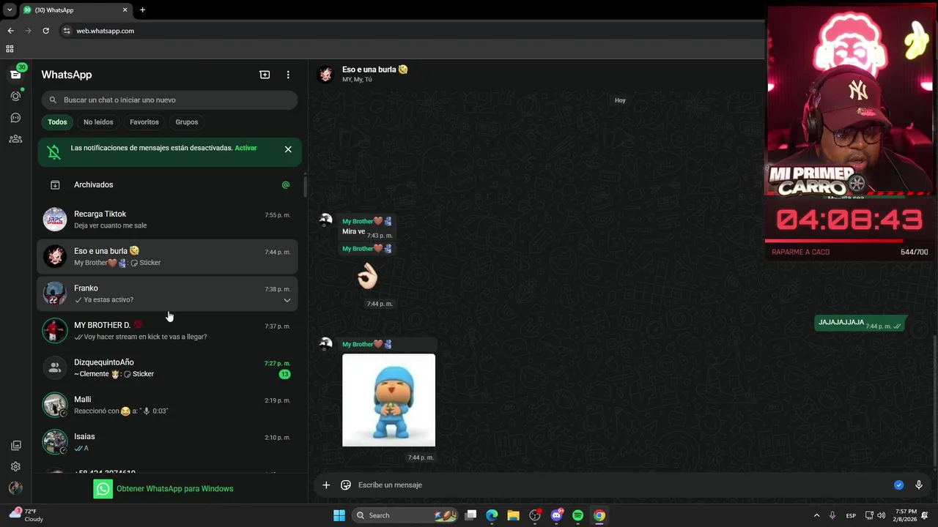The image size is (938, 527).
Task: Open the Chrome taskbar icon
Action: pos(599,515)
